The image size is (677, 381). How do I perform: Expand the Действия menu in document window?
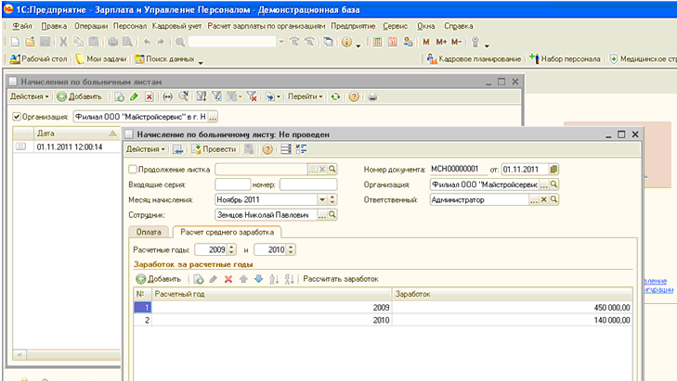[146, 149]
